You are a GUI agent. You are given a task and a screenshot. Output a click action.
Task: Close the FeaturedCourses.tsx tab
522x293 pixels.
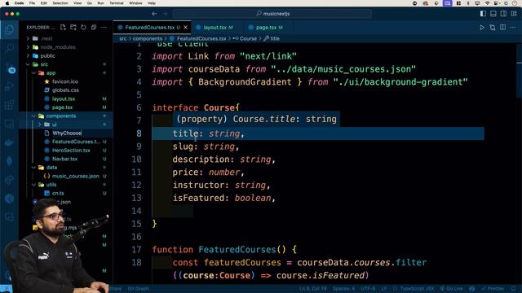click(x=186, y=27)
